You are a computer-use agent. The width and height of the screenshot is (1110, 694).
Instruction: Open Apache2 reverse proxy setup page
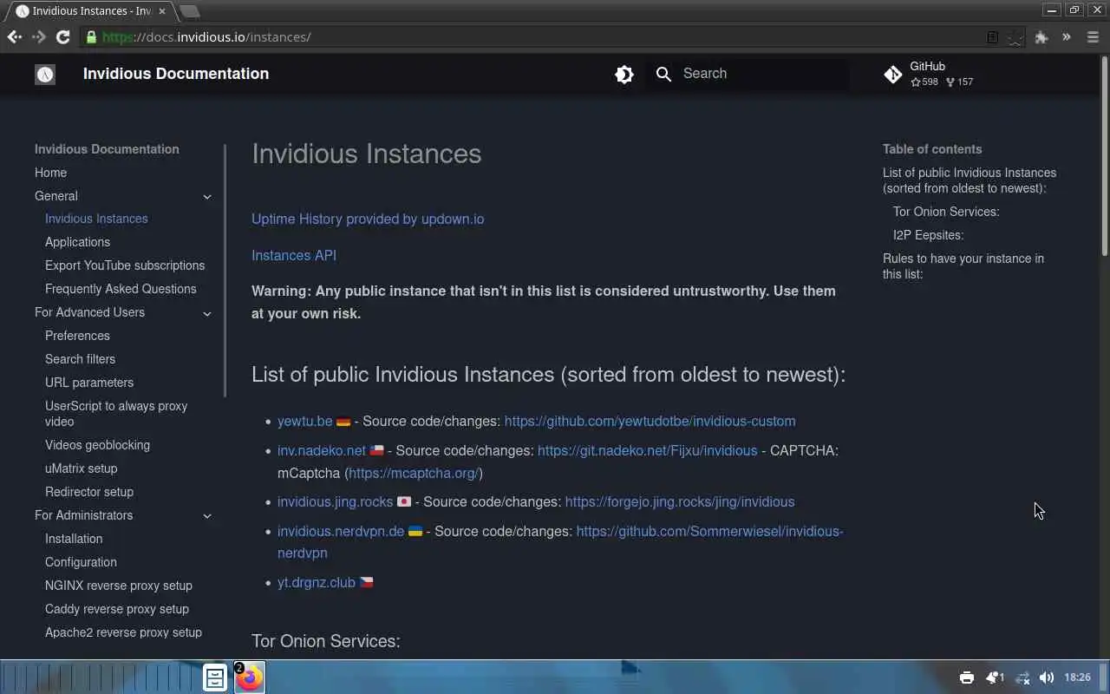tap(123, 632)
